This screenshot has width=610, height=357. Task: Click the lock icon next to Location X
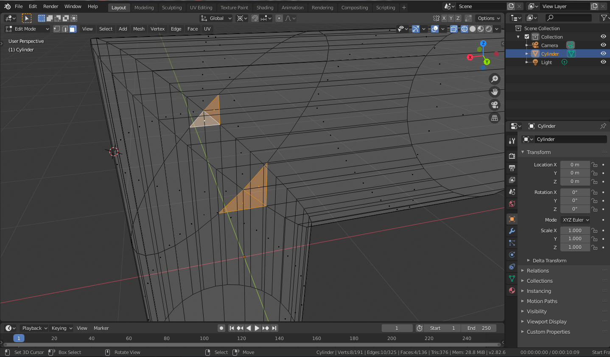pos(594,165)
